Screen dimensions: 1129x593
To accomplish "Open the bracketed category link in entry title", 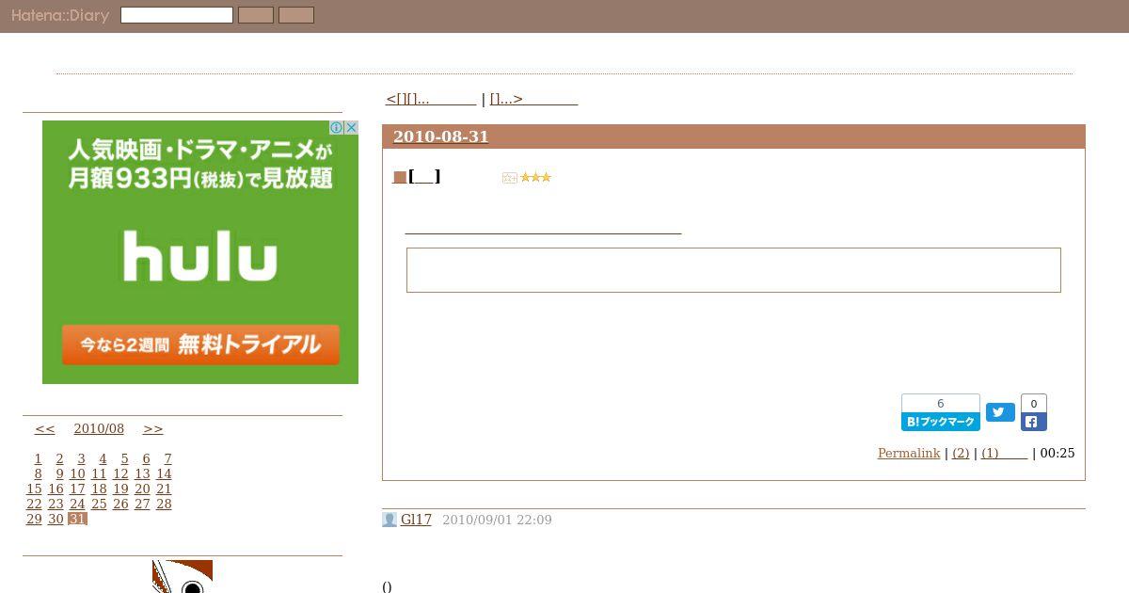I will 424,176.
